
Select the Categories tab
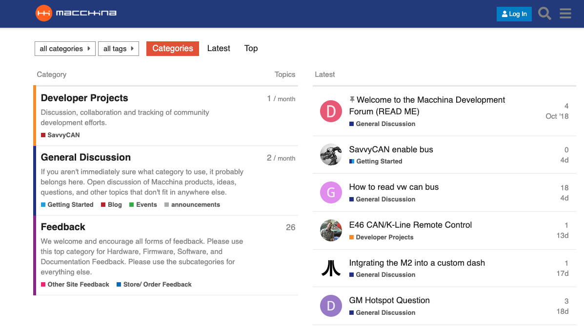[x=172, y=49]
